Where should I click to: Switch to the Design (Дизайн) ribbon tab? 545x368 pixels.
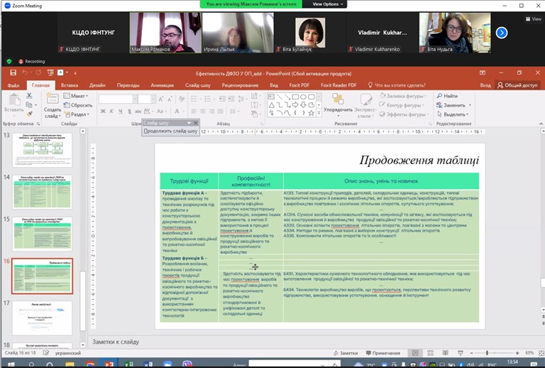(x=97, y=85)
